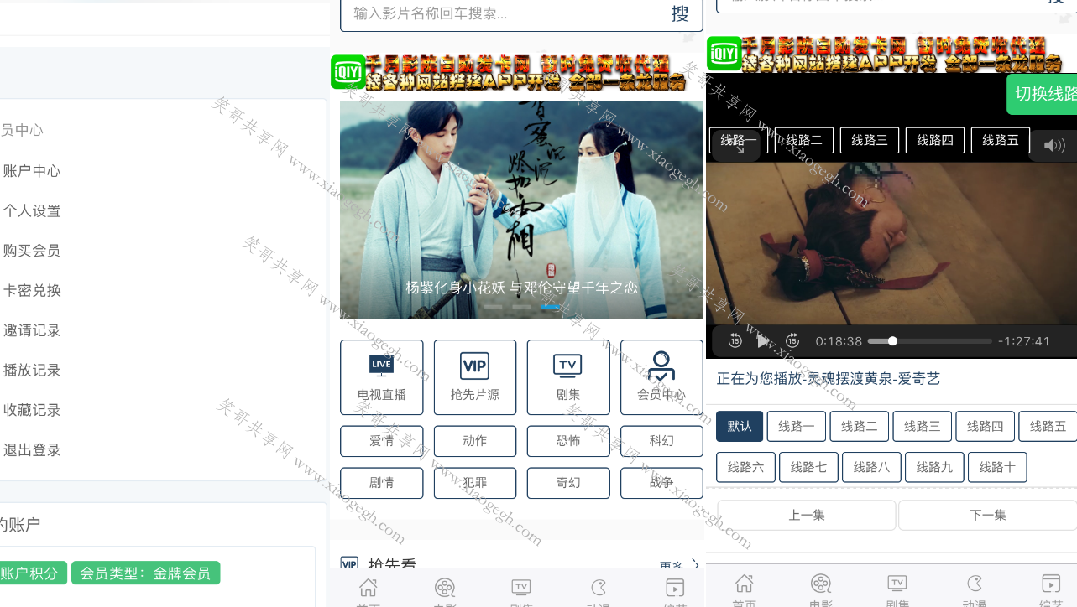Open 抢先片源 VIP icon
Screen dimensions: 1077x607
(475, 377)
